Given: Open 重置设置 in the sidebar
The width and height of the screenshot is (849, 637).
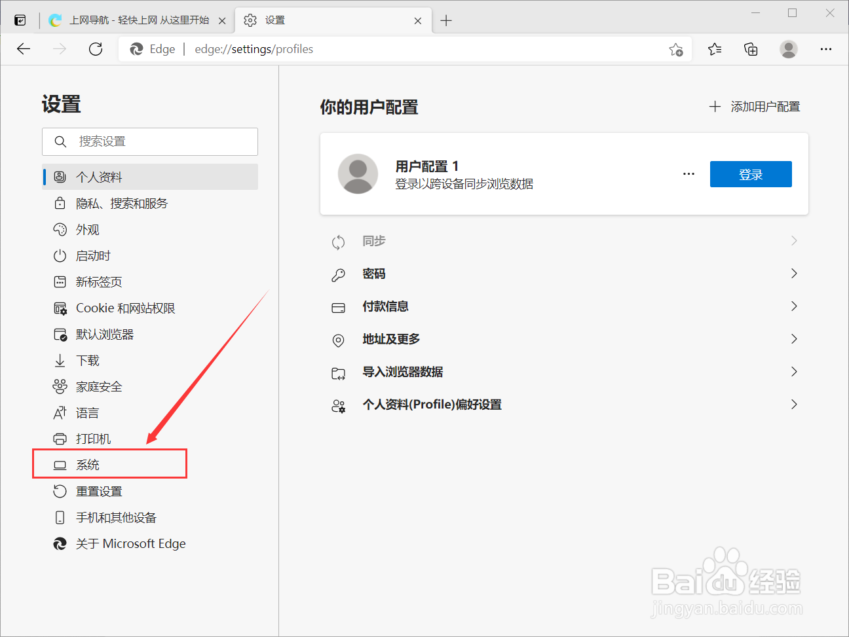Looking at the screenshot, I should point(150,491).
